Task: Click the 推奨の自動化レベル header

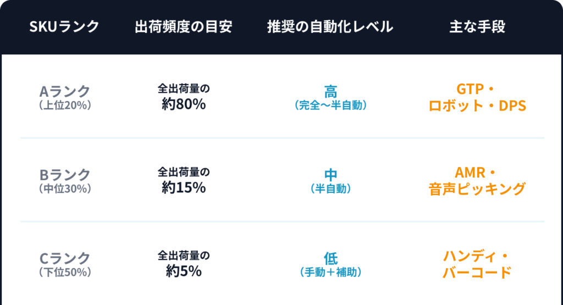Action: [x=330, y=26]
